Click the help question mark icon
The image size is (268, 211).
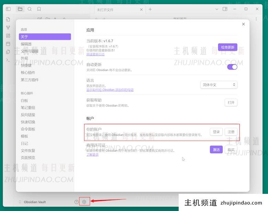77,202
